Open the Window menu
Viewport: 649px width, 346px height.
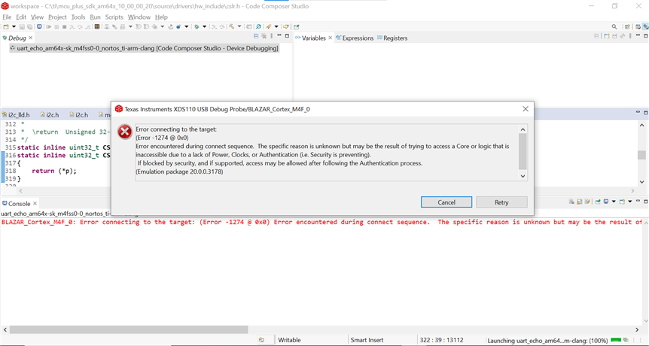139,17
